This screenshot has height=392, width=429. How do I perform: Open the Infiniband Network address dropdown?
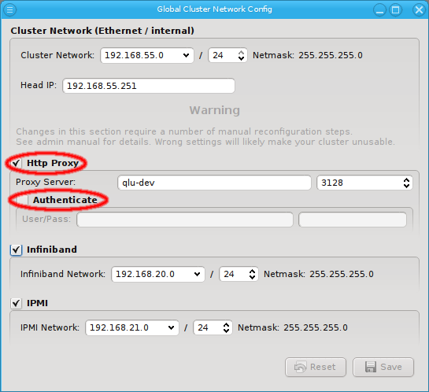pos(158,274)
